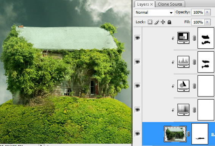Click link icon on house image layer
The width and height of the screenshot is (215, 146).
pyautogui.click(x=188, y=134)
